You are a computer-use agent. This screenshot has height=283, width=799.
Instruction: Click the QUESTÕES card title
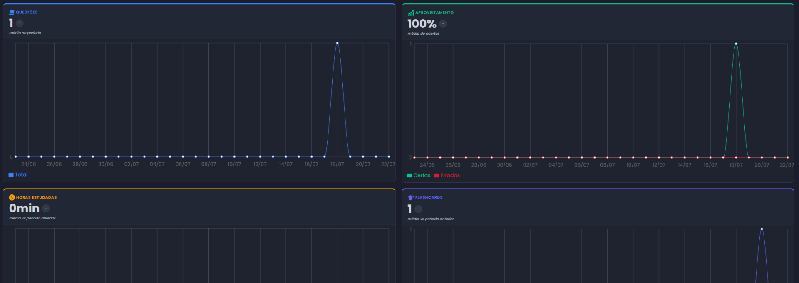(27, 12)
